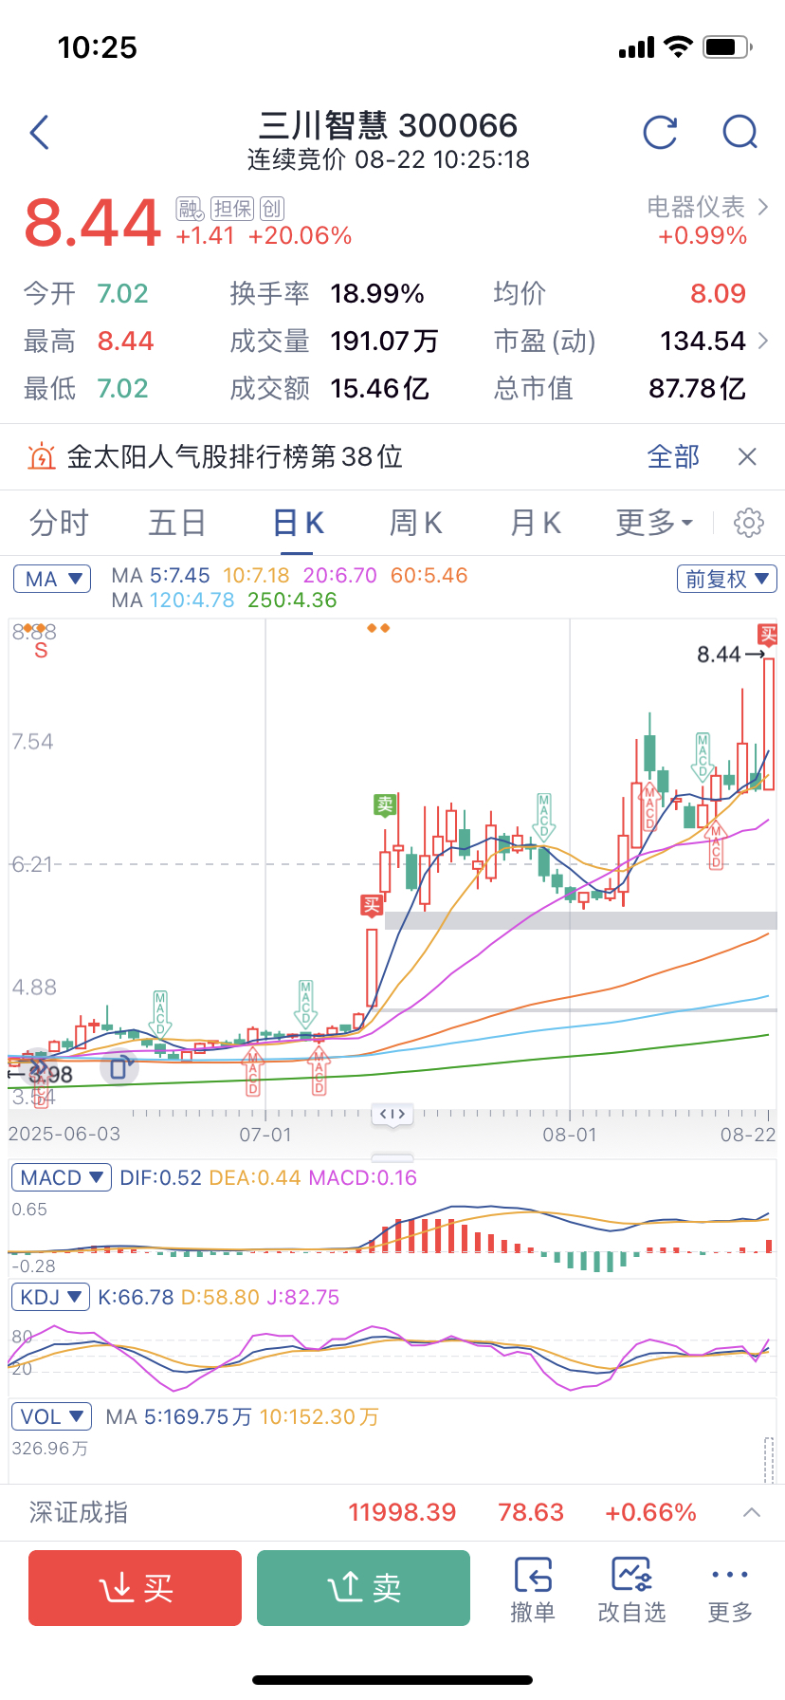Tap the green 卖 sell button

coord(363,1588)
